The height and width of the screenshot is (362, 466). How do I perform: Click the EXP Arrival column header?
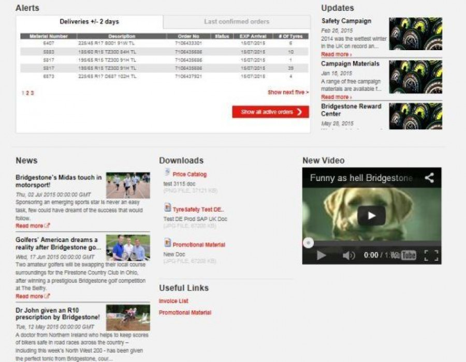click(x=253, y=36)
